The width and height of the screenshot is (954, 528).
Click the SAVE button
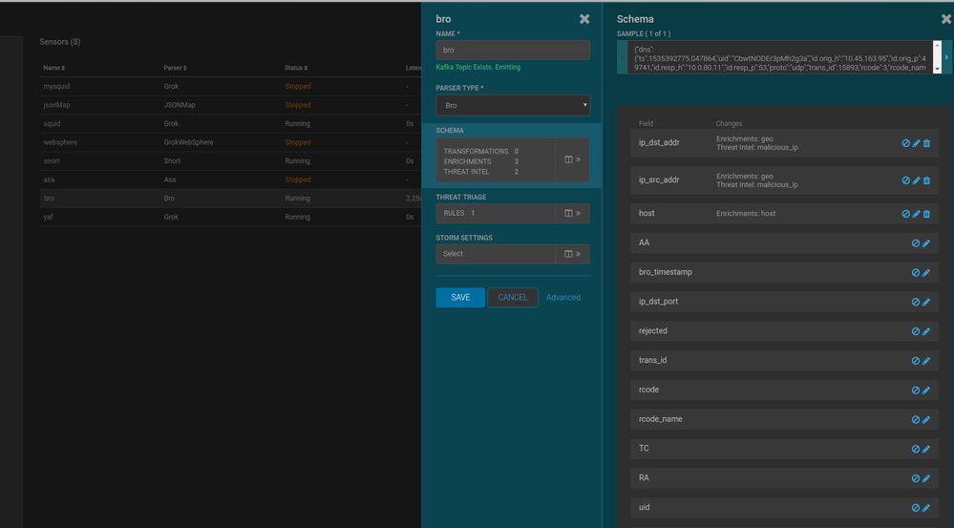460,298
